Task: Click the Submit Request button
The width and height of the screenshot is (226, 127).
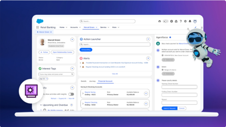Action: 169,108
